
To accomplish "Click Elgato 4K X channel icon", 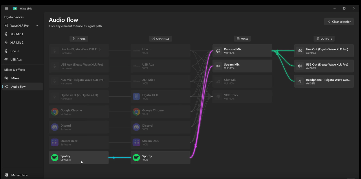I will click(x=136, y=97).
